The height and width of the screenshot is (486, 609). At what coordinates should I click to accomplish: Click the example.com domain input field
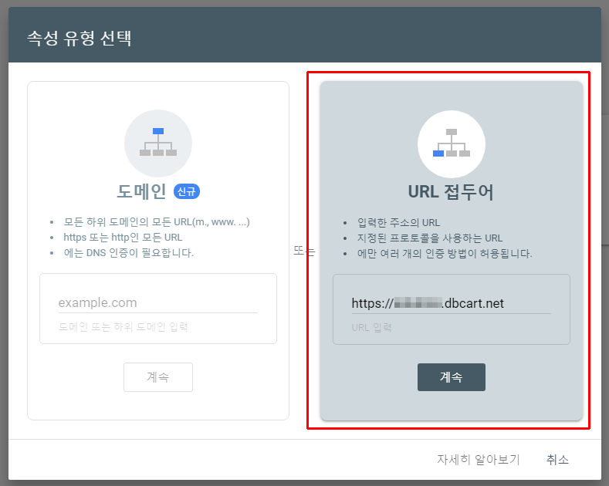157,302
